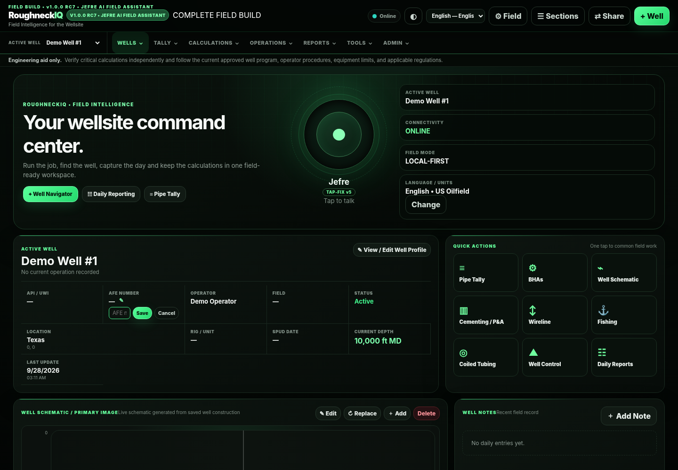This screenshot has width=678, height=470.
Task: Expand the Tally menu
Action: coord(166,43)
